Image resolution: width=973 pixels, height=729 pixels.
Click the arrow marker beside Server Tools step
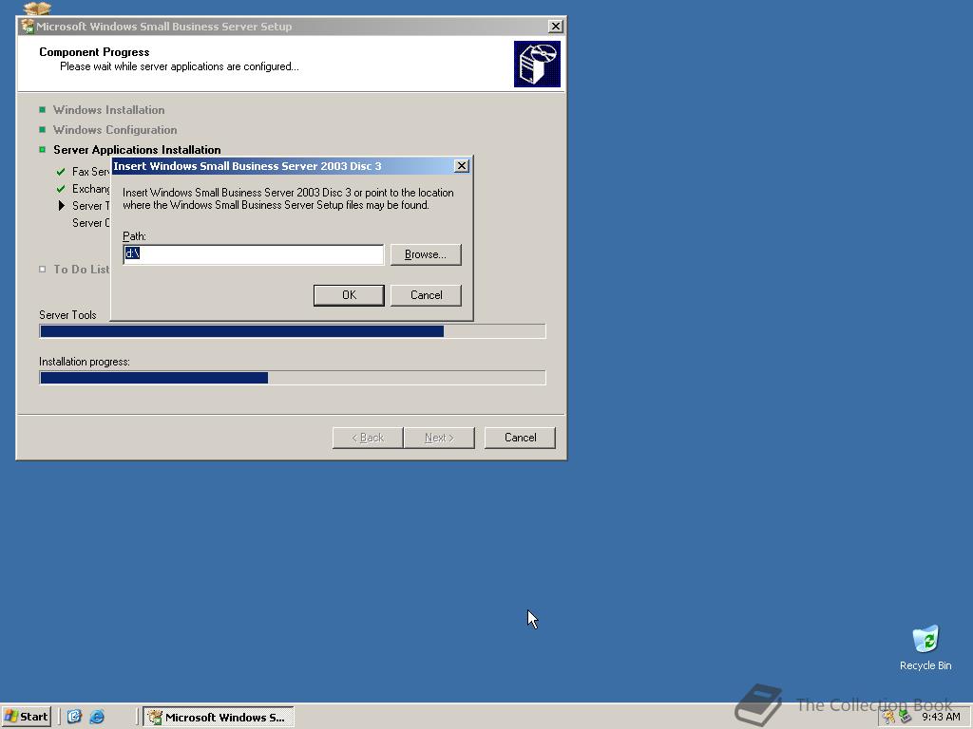(x=62, y=205)
